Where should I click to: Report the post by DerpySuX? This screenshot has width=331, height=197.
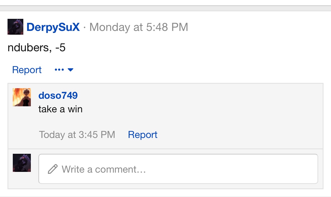click(x=27, y=70)
